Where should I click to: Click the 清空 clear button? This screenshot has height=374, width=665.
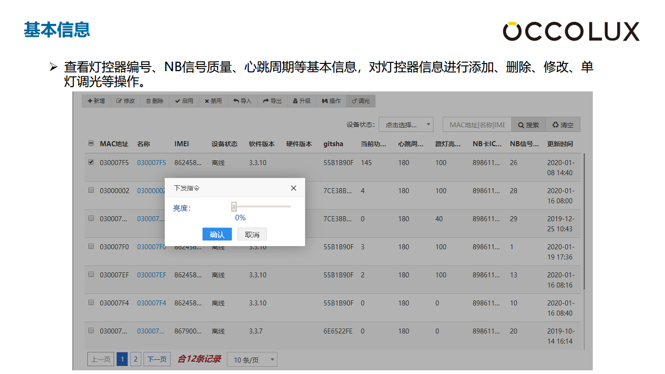(563, 125)
